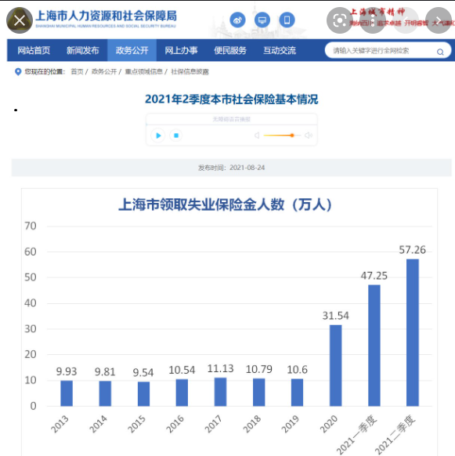455x456 pixels.
Task: Go to next image arrow
Action: click(439, 20)
